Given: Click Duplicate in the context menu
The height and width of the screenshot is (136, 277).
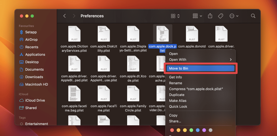Looking at the screenshot, I should pyautogui.click(x=177, y=95).
